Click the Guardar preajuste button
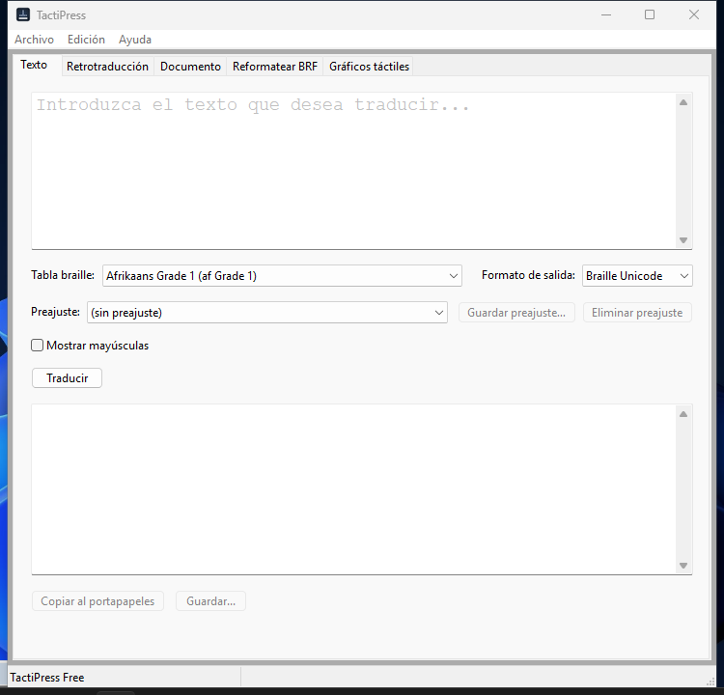Viewport: 724px width, 695px height. (x=516, y=313)
